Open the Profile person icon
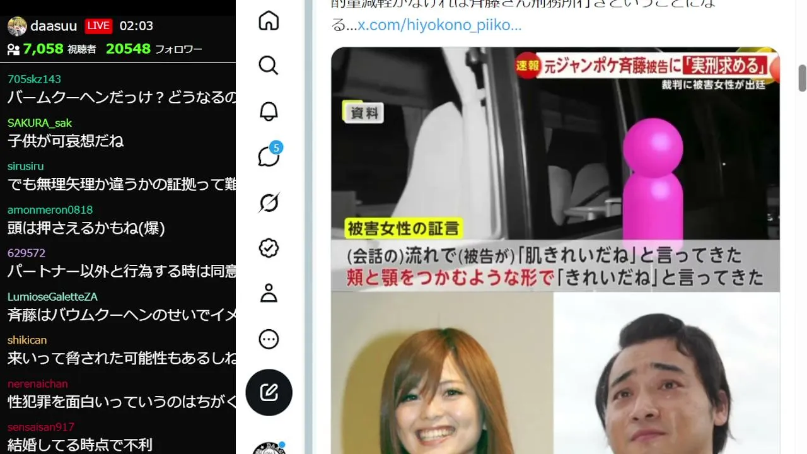The image size is (807, 454). tap(269, 294)
